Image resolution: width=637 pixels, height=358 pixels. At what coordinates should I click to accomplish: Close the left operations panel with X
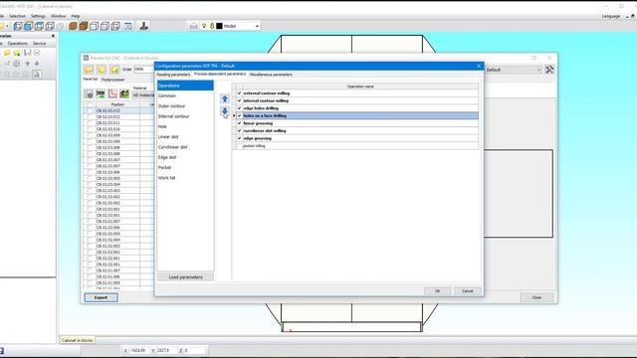(53, 36)
